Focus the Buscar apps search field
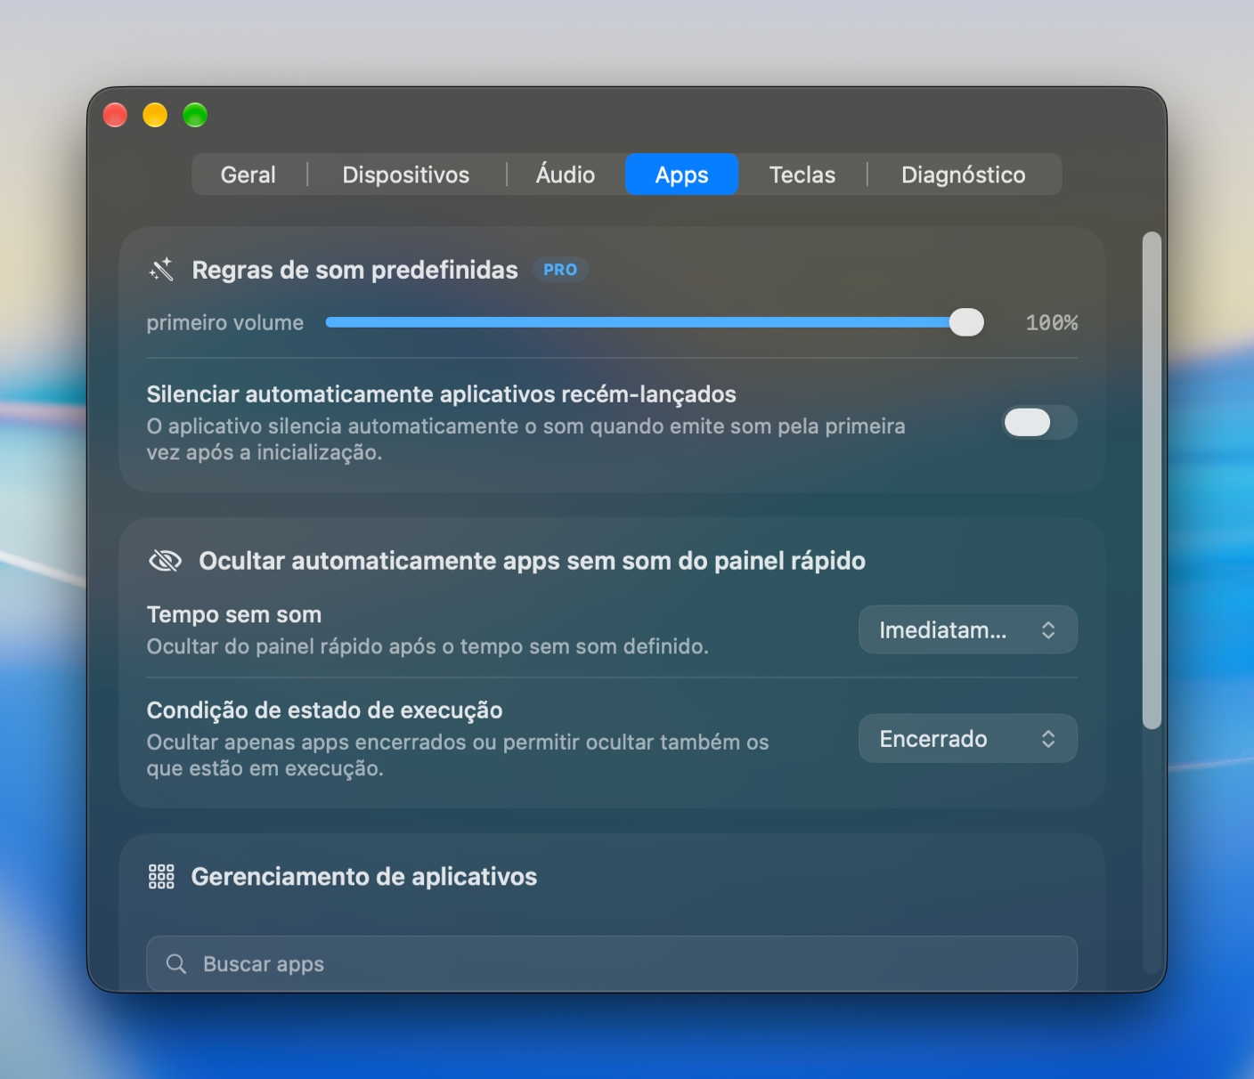 pyautogui.click(x=612, y=964)
